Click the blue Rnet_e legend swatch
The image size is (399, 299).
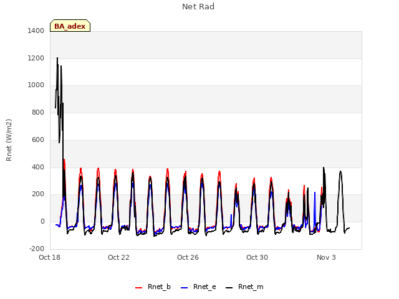pos(185,288)
